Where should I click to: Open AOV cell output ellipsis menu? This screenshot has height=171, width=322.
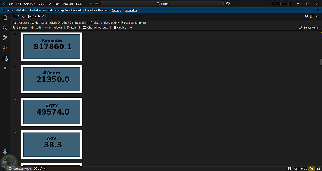(15, 132)
